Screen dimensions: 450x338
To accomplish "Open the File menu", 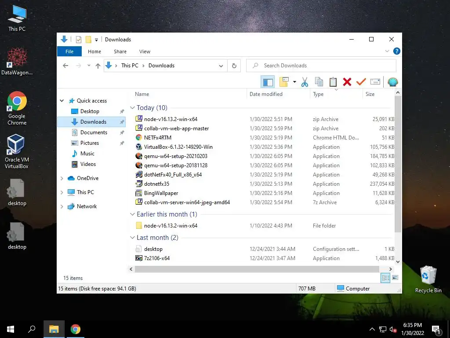I will (69, 51).
